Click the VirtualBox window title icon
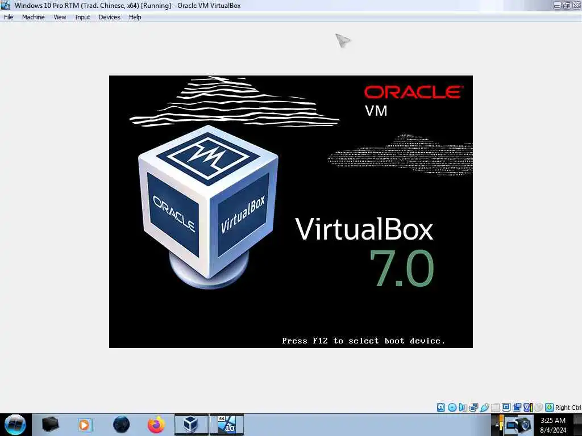 tap(5, 5)
